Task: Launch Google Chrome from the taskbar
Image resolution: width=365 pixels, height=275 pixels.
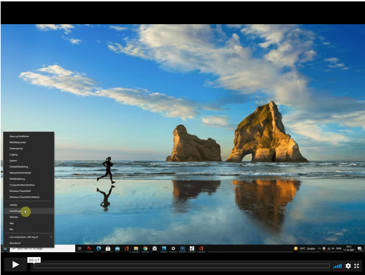Action: click(145, 248)
